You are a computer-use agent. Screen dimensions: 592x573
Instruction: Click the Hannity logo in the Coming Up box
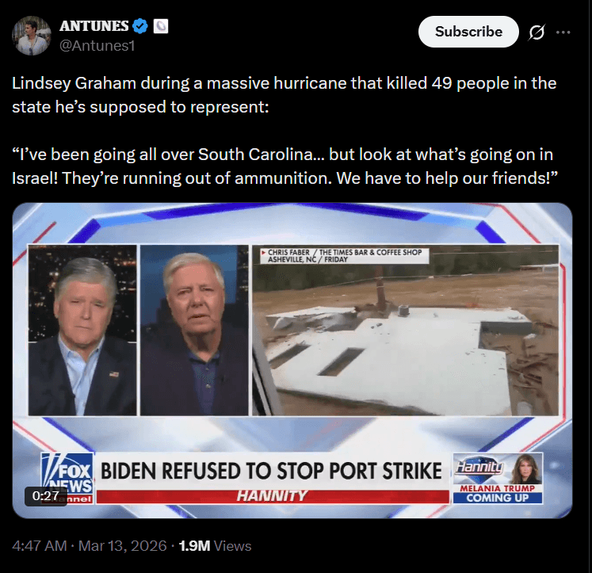click(x=480, y=468)
